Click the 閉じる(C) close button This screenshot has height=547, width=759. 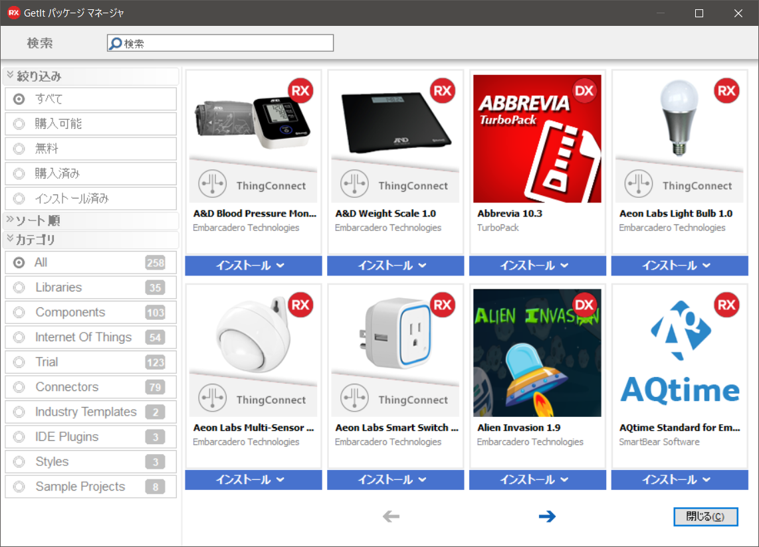[706, 516]
